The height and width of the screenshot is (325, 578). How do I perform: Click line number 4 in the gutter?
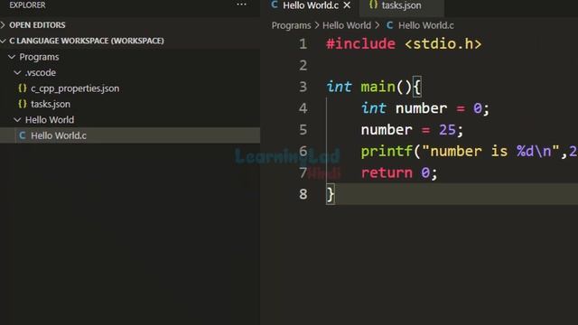[x=303, y=108]
